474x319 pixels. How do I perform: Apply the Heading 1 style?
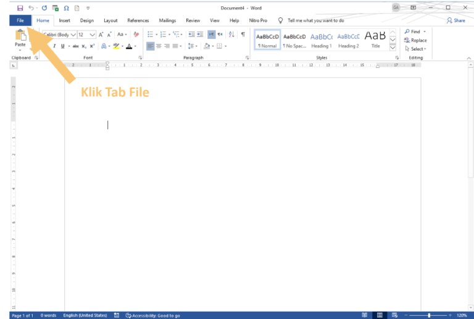pyautogui.click(x=322, y=39)
